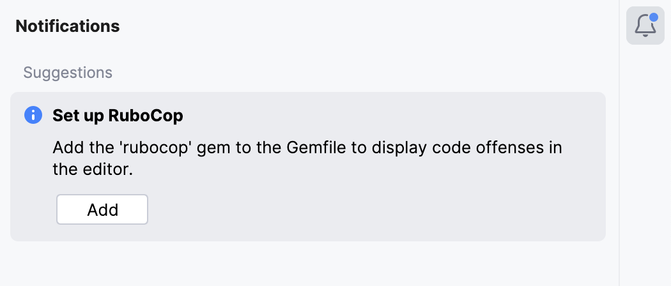The height and width of the screenshot is (286, 671).
Task: Click the blue info icon beside Set up RuboCop
Action: tap(33, 116)
